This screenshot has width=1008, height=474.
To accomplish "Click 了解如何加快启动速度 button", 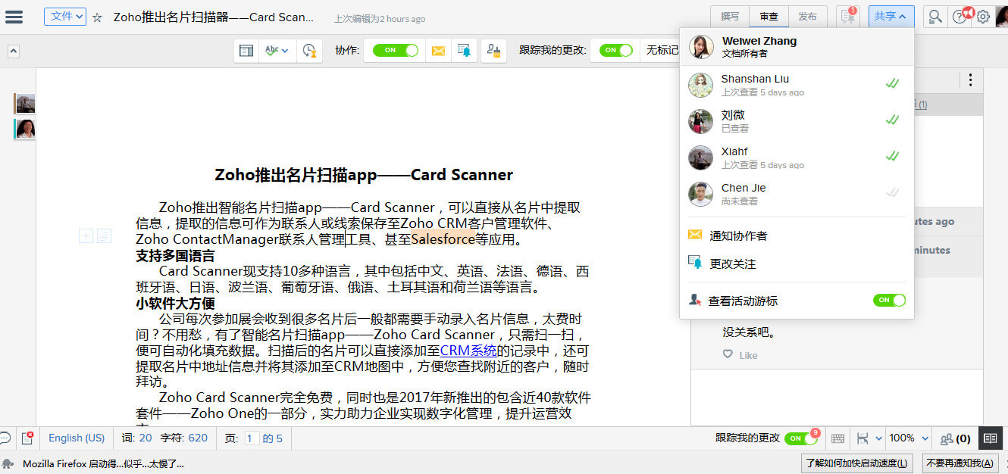I will coord(856,463).
